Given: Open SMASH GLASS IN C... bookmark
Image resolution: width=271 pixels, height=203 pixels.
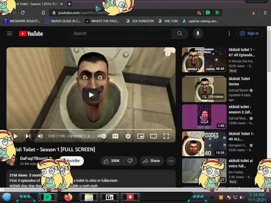Looking at the screenshot, I should pos(62,21).
